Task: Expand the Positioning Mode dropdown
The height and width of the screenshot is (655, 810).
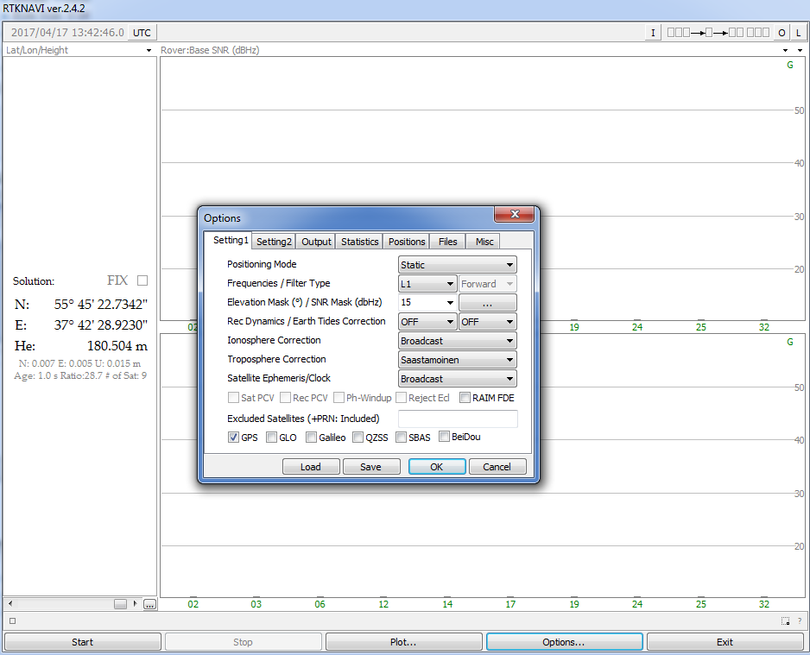Action: click(x=458, y=265)
